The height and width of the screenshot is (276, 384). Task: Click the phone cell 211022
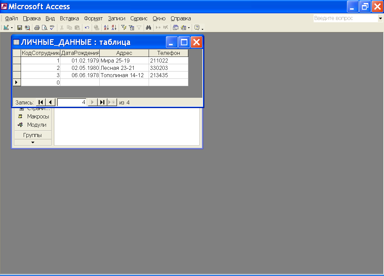[x=168, y=61]
